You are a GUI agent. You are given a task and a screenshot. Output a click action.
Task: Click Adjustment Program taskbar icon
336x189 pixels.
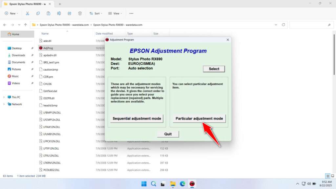coord(192,184)
